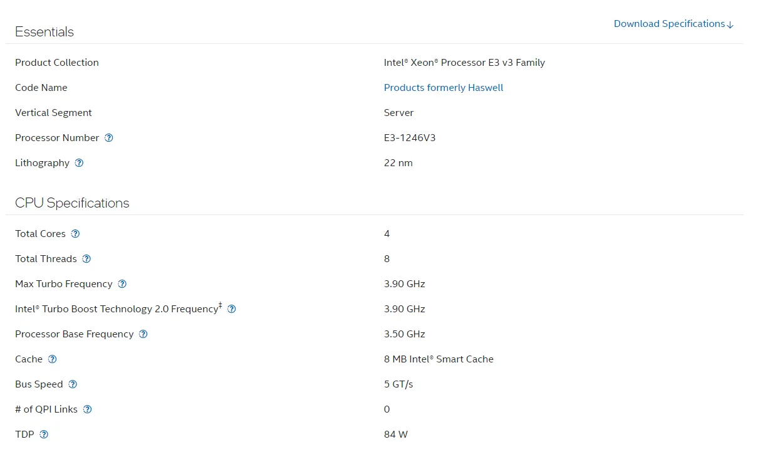Open Products formerly Haswell link

[x=444, y=88]
